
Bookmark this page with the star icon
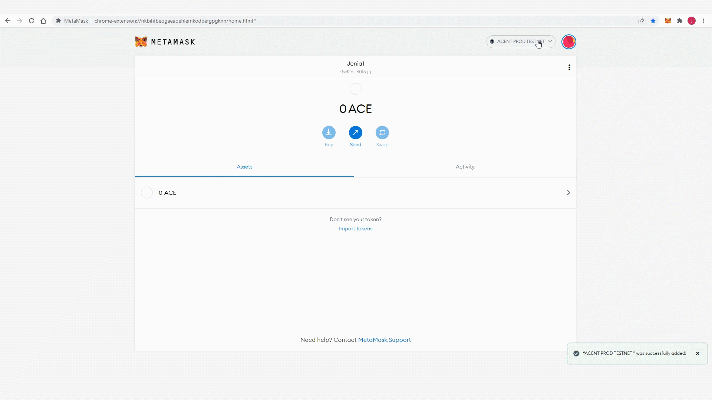point(653,21)
